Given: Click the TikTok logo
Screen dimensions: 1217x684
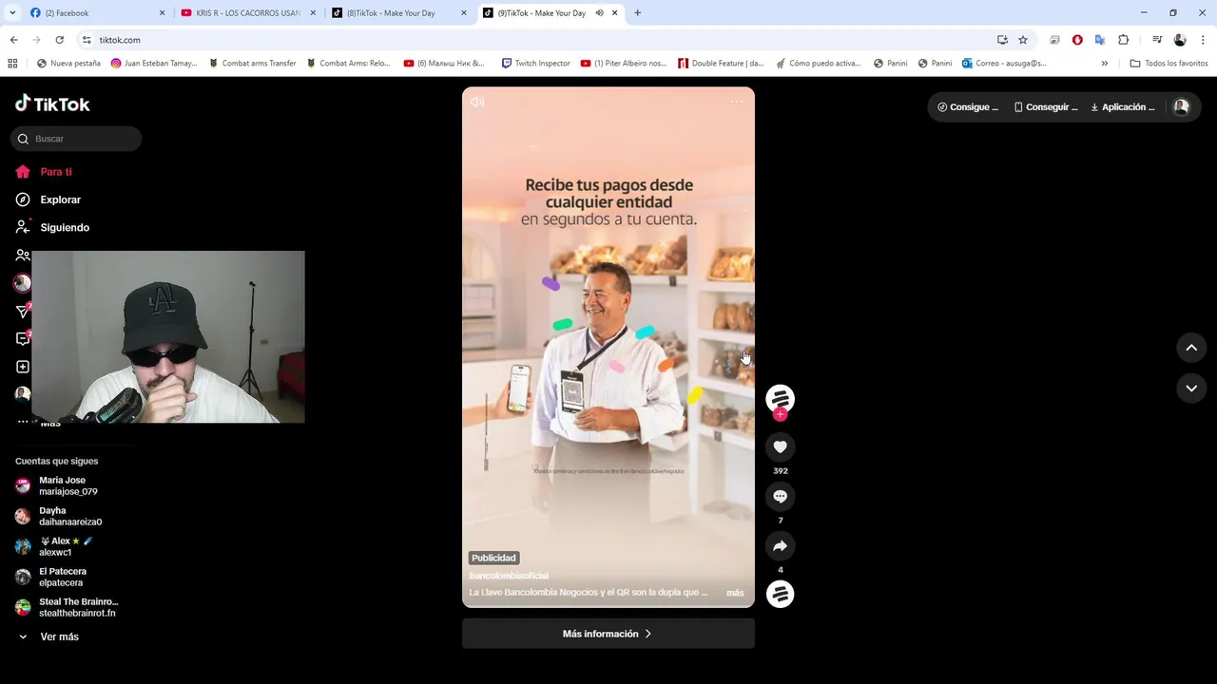Looking at the screenshot, I should click(52, 104).
